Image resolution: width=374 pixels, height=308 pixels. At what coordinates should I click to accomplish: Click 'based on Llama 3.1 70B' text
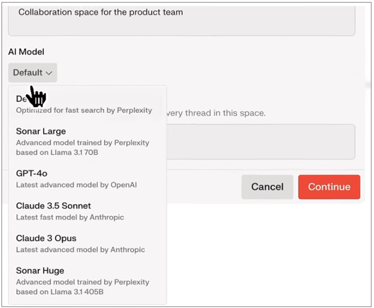pos(58,152)
